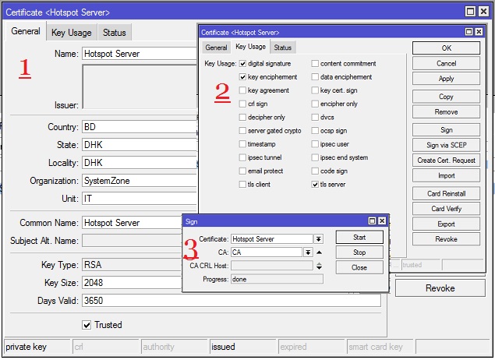This screenshot has height=360, width=495.
Task: Check the encipher only option
Action: pyautogui.click(x=315, y=104)
